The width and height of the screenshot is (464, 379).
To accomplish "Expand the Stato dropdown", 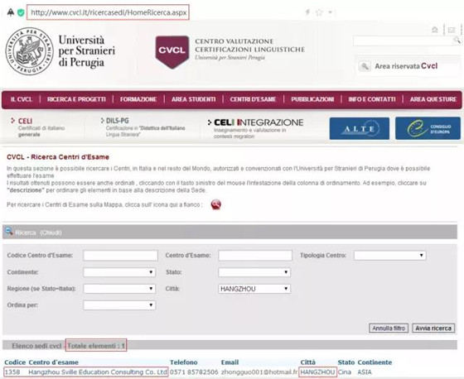I will (x=254, y=272).
